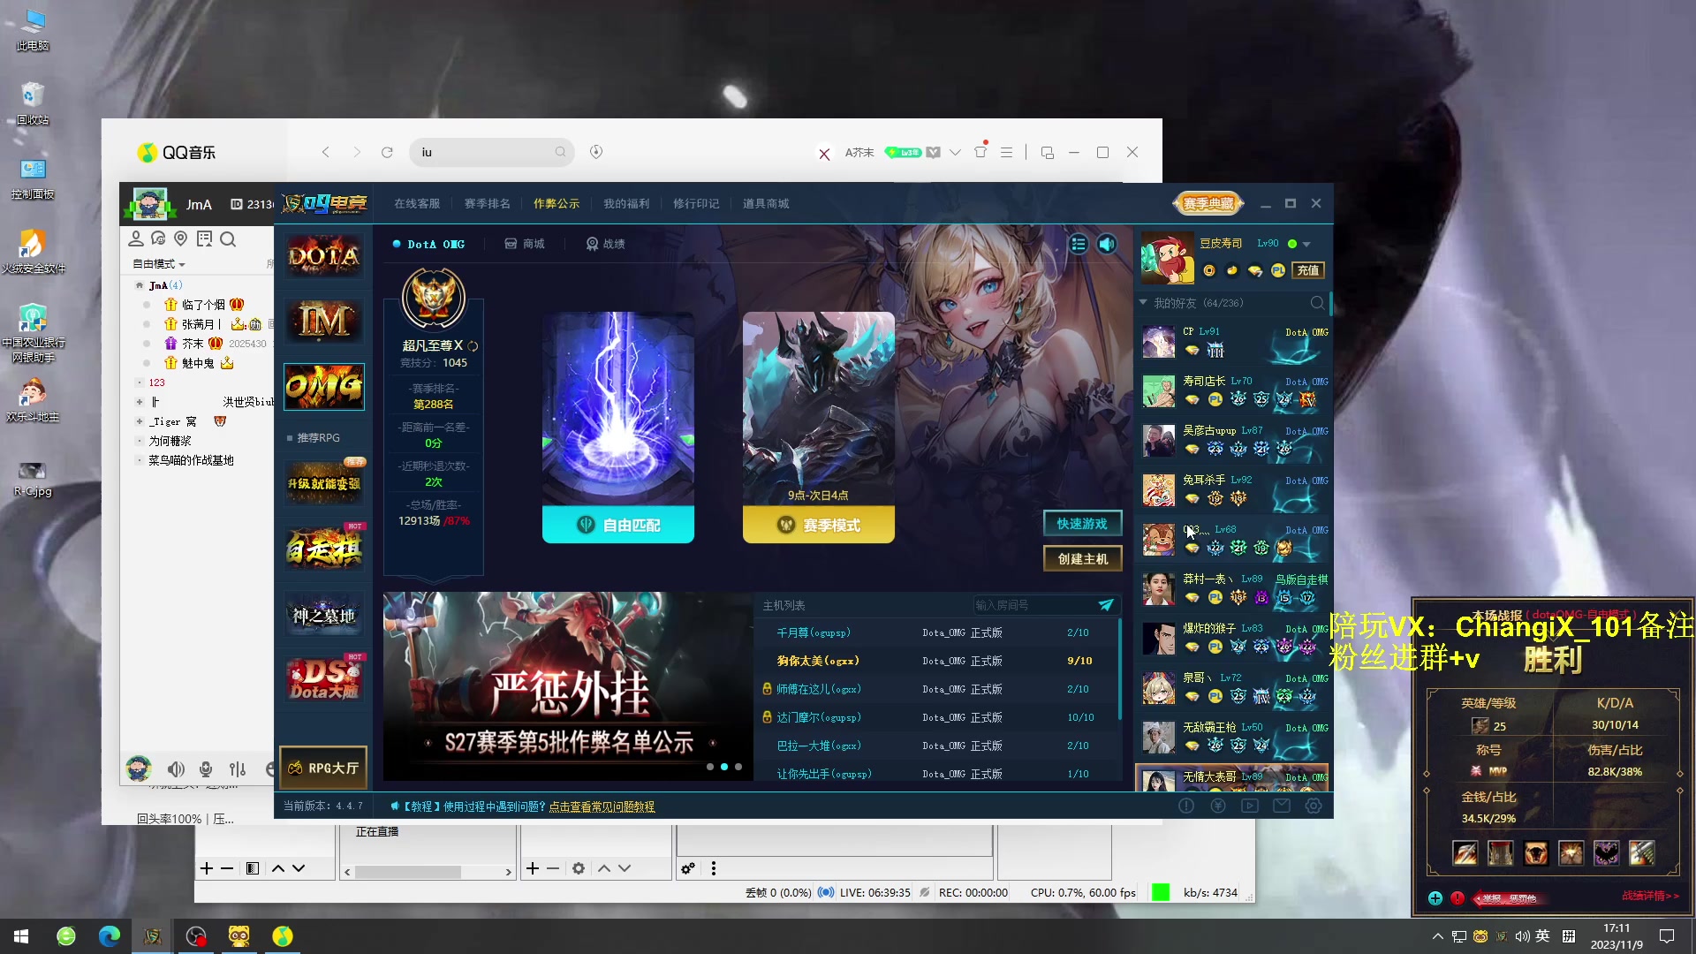
Task: Open the 赛季排名 menu
Action: (488, 203)
